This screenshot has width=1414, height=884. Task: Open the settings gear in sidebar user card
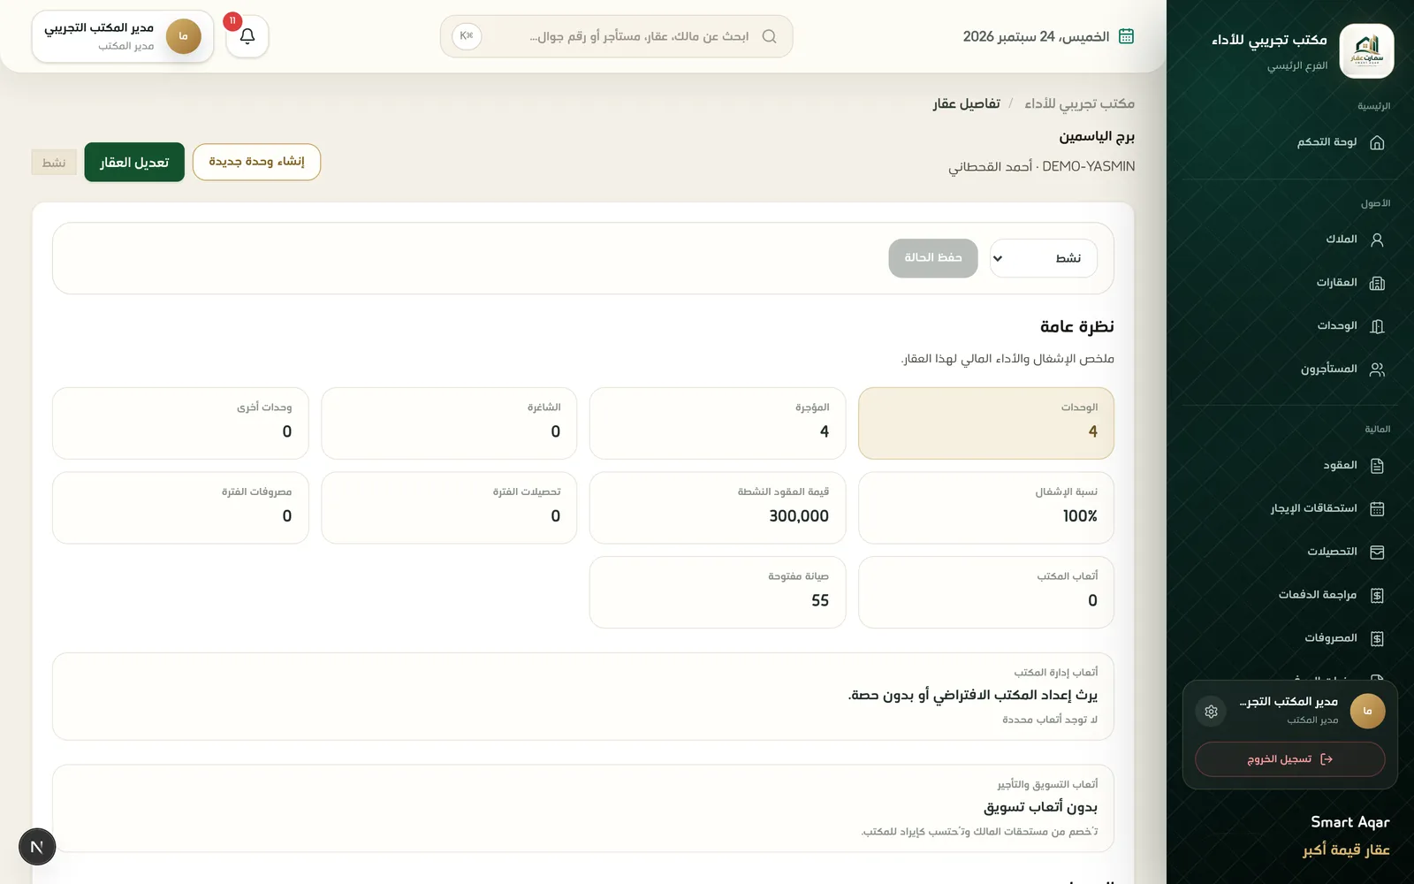click(1211, 711)
